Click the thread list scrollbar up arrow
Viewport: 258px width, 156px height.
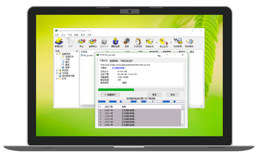(x=182, y=106)
